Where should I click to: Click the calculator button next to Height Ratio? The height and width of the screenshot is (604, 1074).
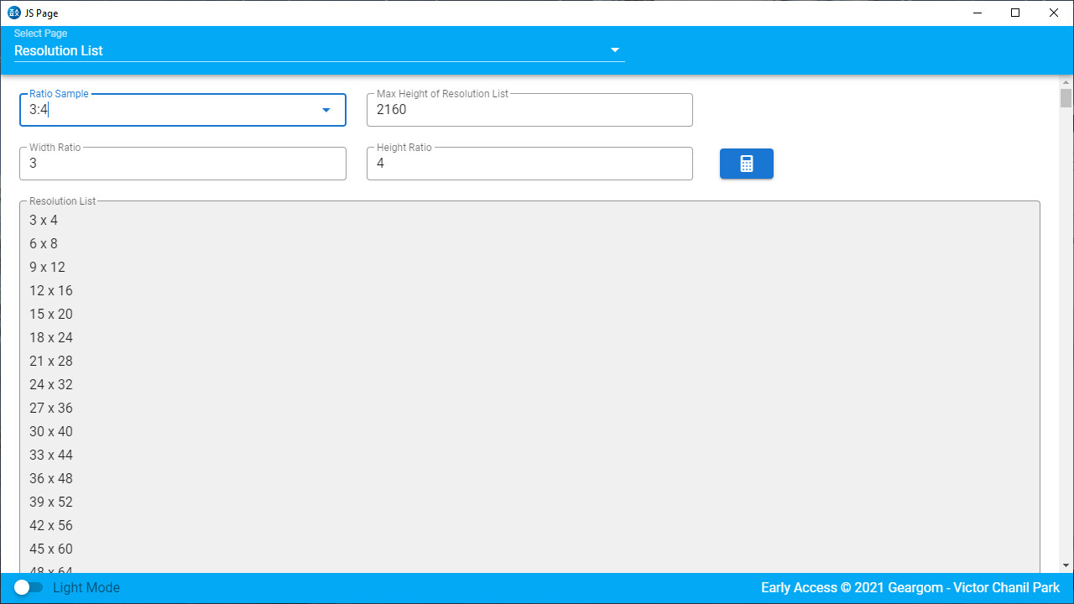click(x=746, y=163)
